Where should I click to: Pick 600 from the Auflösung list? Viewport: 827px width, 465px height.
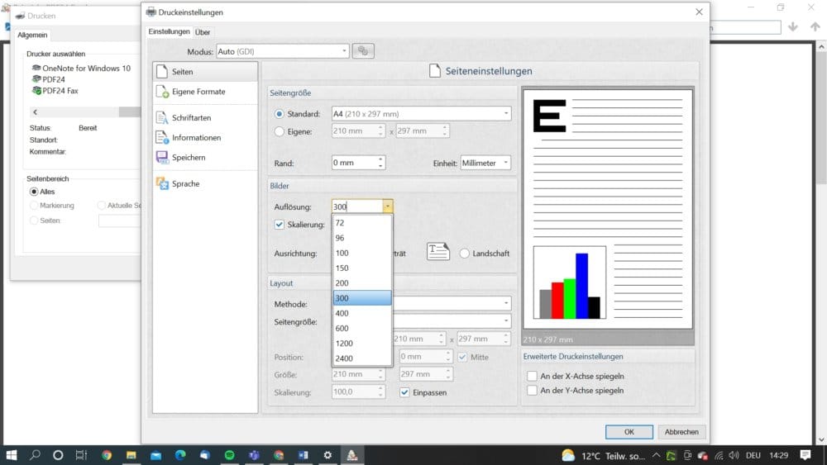pyautogui.click(x=362, y=328)
